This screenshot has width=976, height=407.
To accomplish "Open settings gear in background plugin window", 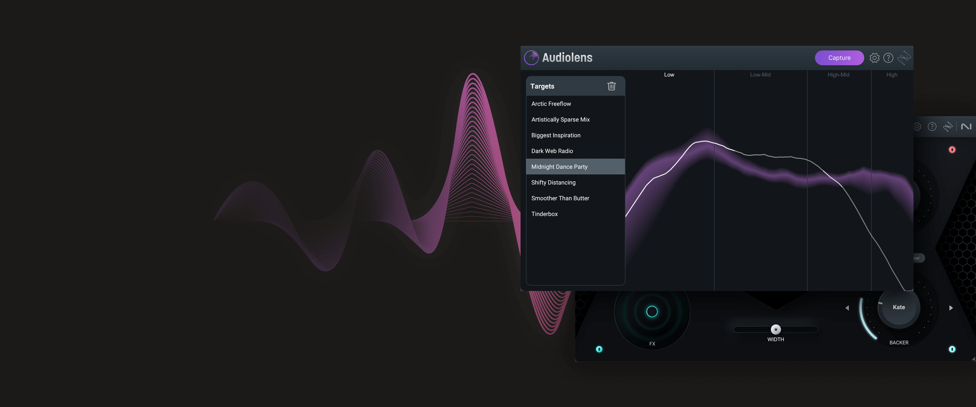I will pyautogui.click(x=917, y=127).
